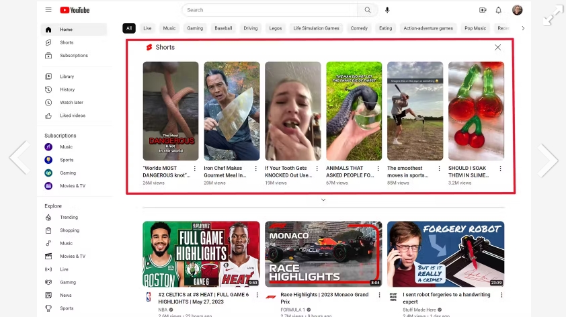Click the Create video icon
566x317 pixels.
[482, 10]
